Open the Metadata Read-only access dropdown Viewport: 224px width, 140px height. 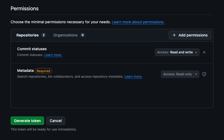(180, 74)
